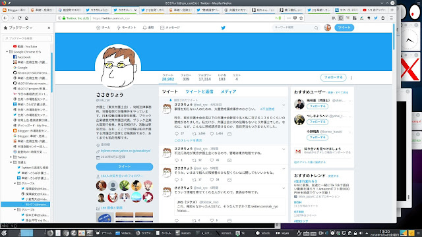Open the Firefox library icon
Screen dimensions: 422x237
334,18
